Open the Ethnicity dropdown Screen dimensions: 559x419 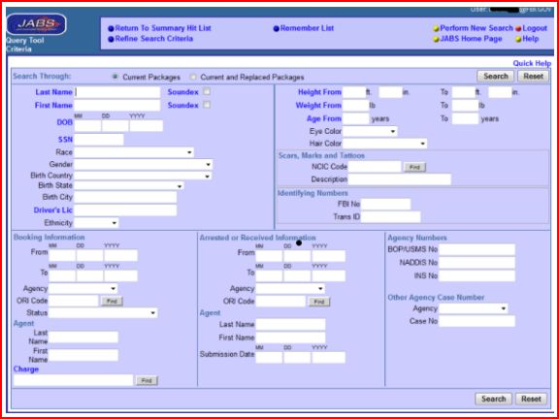96,223
